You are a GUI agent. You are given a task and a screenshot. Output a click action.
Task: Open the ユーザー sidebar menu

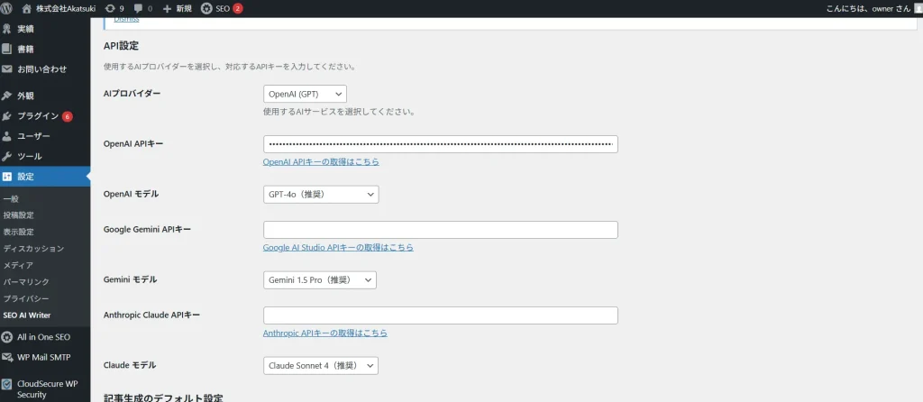[33, 136]
